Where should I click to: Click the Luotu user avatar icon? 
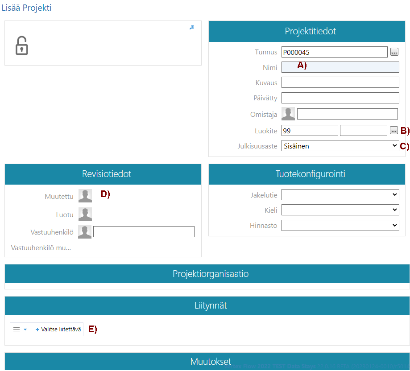point(85,214)
